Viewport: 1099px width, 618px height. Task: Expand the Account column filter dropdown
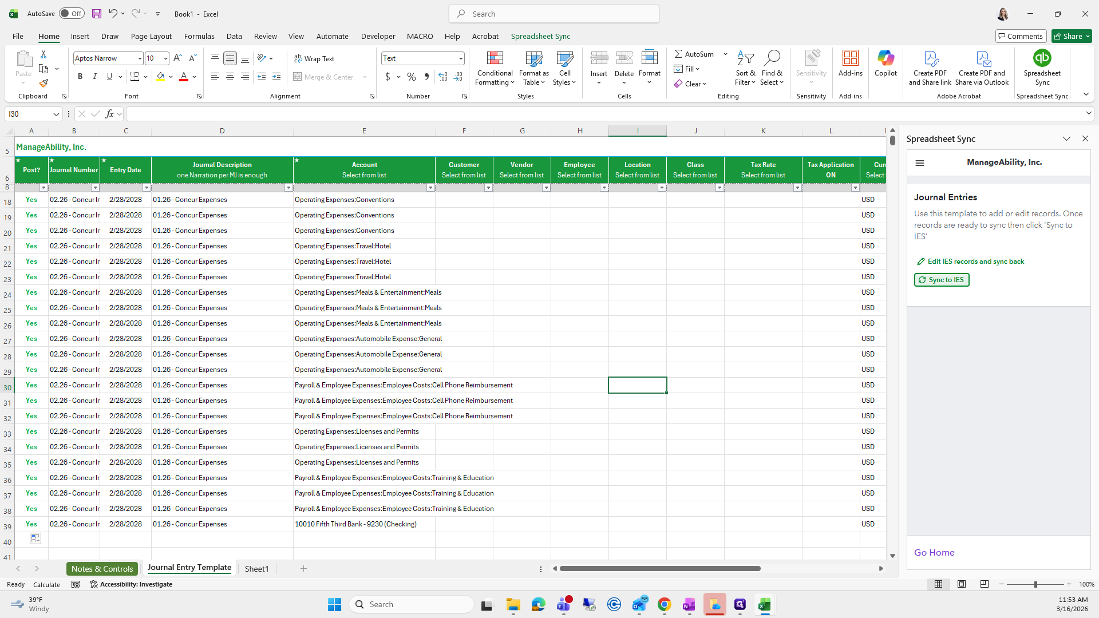(430, 188)
